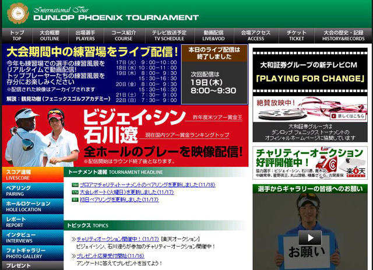
Task: Click the DUNLOP PHOENIX TOURNAMENT title text
Action: pyautogui.click(x=116, y=17)
